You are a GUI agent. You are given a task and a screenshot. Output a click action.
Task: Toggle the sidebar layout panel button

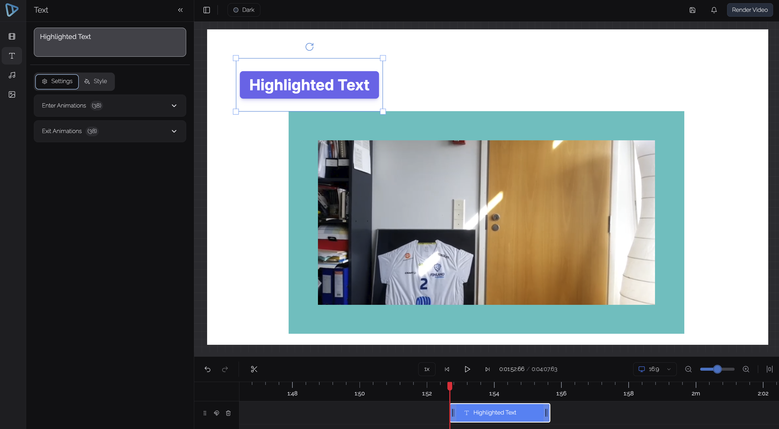pyautogui.click(x=207, y=10)
